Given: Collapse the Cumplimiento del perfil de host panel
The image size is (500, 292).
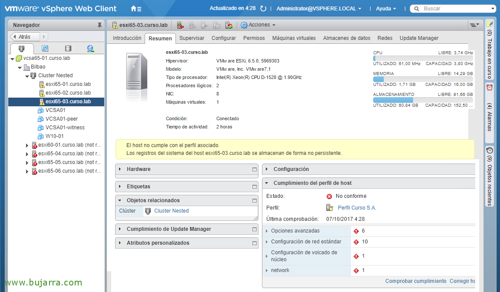Looking at the screenshot, I should (267, 183).
